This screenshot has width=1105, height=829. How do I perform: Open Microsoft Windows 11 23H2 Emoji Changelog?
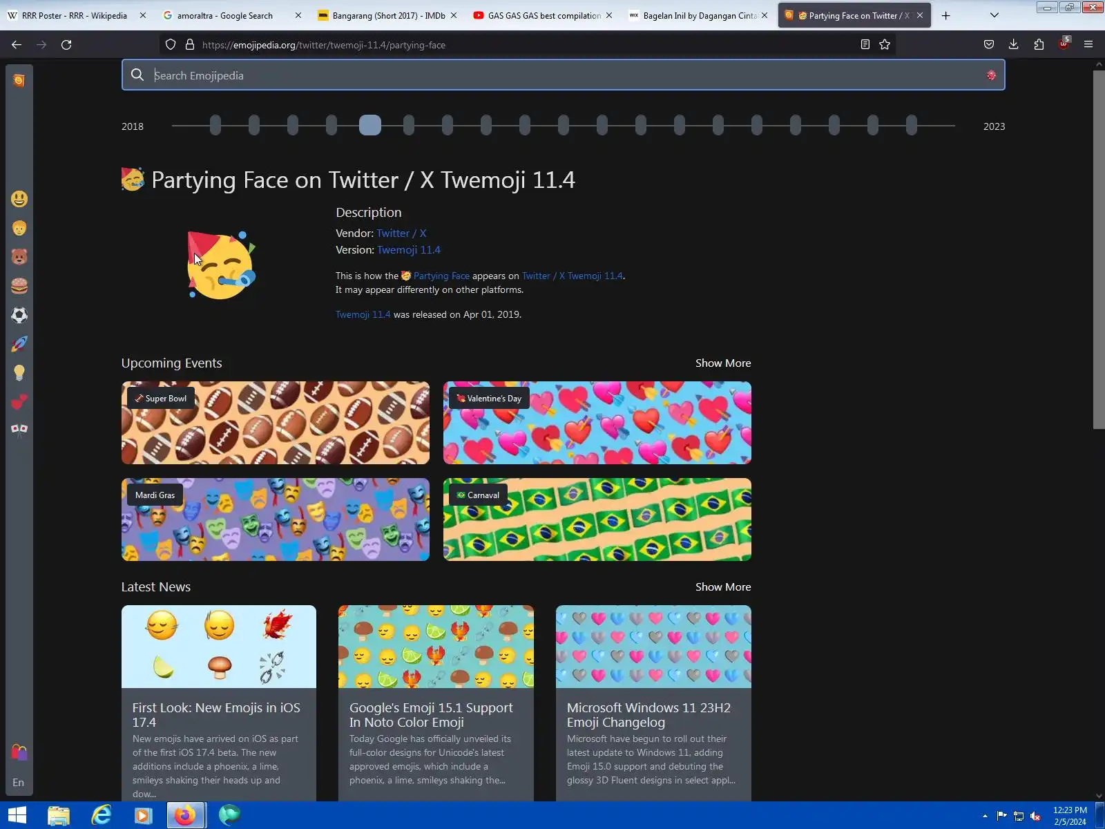coord(653,703)
